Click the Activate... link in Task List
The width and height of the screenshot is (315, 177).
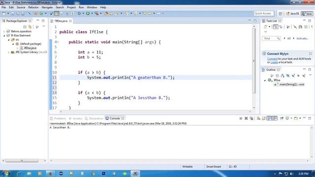(x=302, y=38)
